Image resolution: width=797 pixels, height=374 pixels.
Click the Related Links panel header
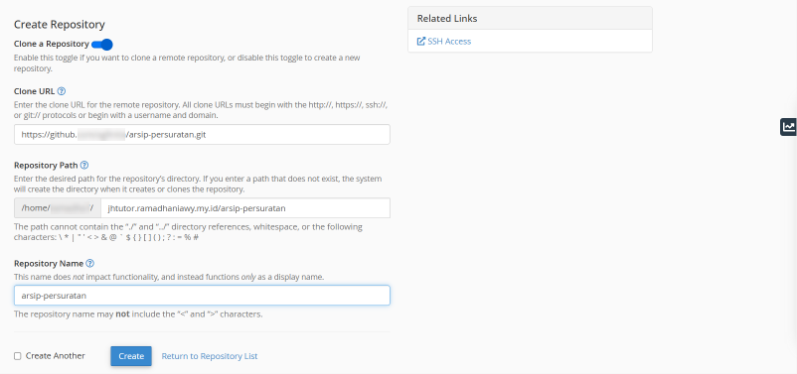tap(530, 18)
